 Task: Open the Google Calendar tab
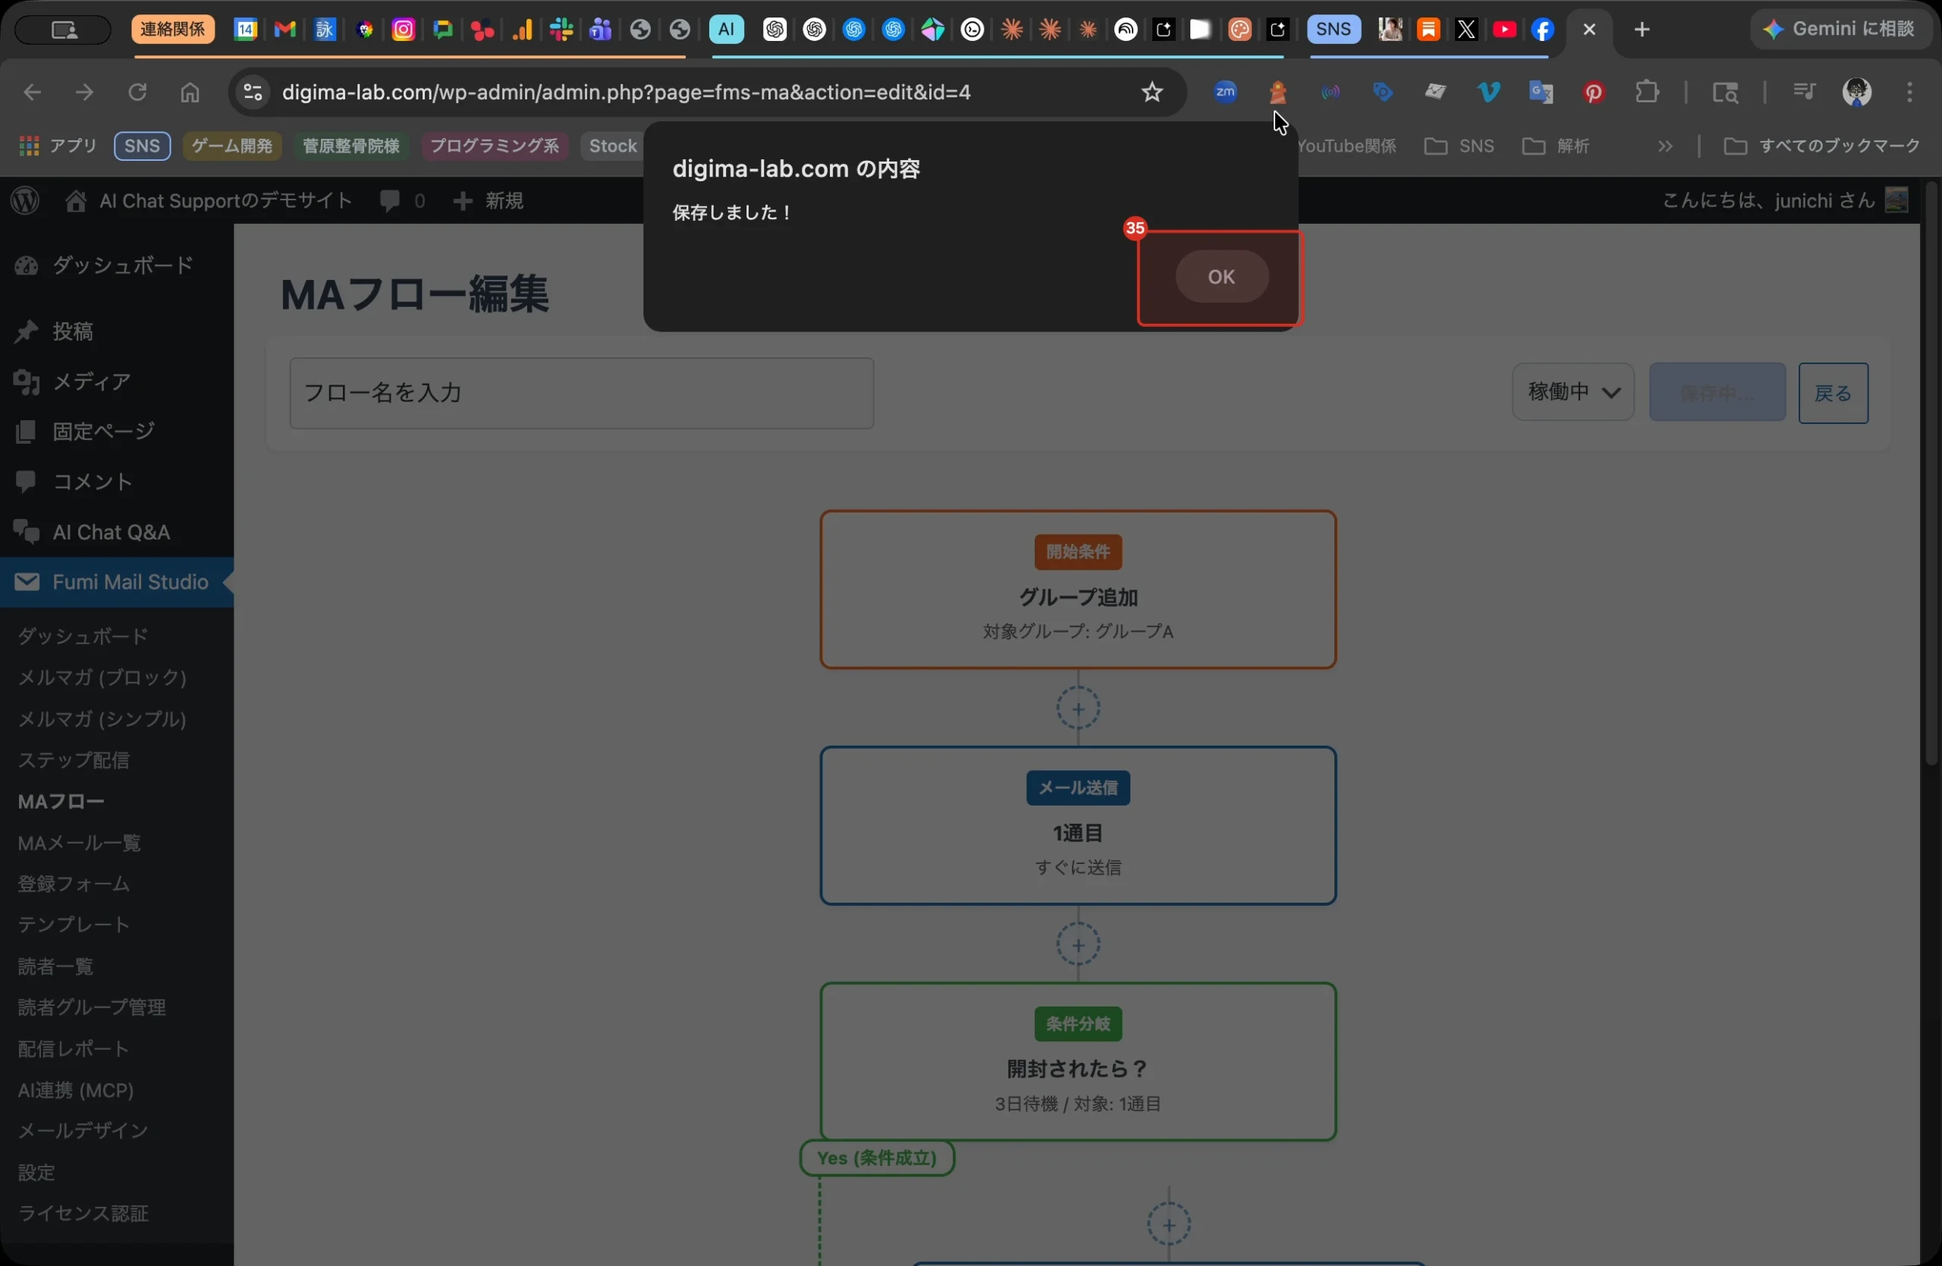click(x=246, y=30)
